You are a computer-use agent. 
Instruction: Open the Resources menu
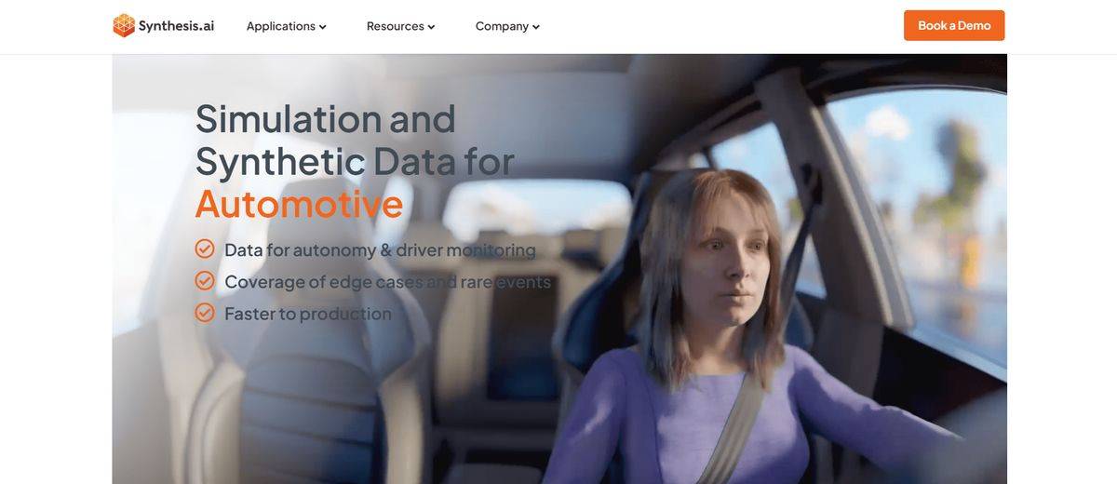[400, 26]
